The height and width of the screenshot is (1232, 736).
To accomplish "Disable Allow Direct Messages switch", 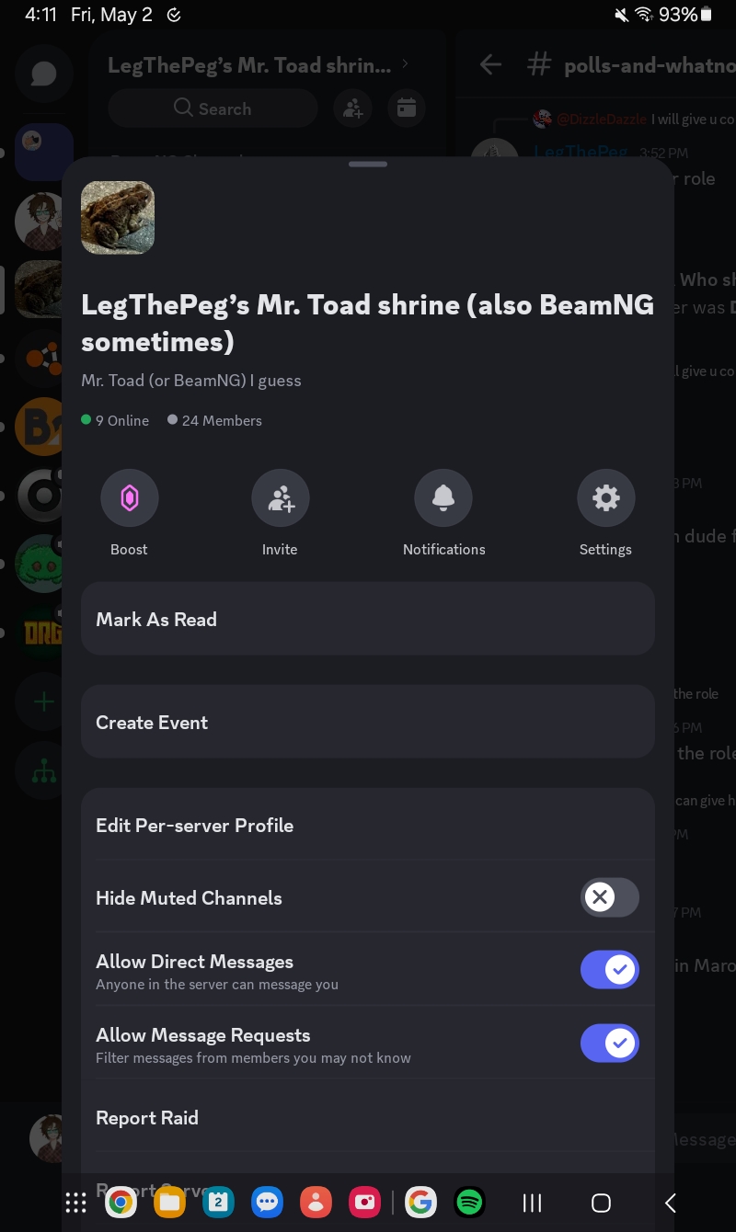I will coord(609,970).
